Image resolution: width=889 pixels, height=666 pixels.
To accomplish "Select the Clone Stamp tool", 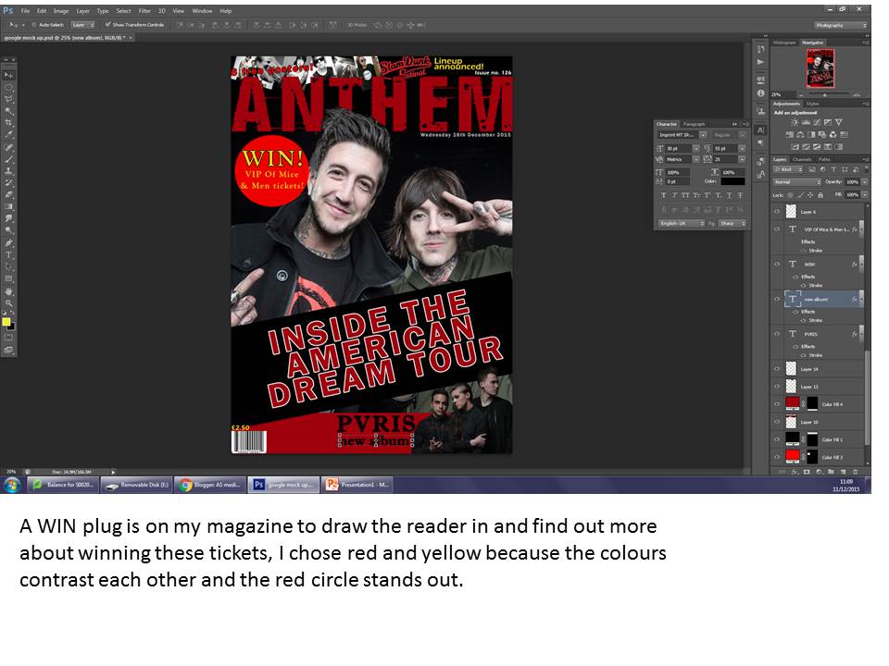I will tap(8, 171).
